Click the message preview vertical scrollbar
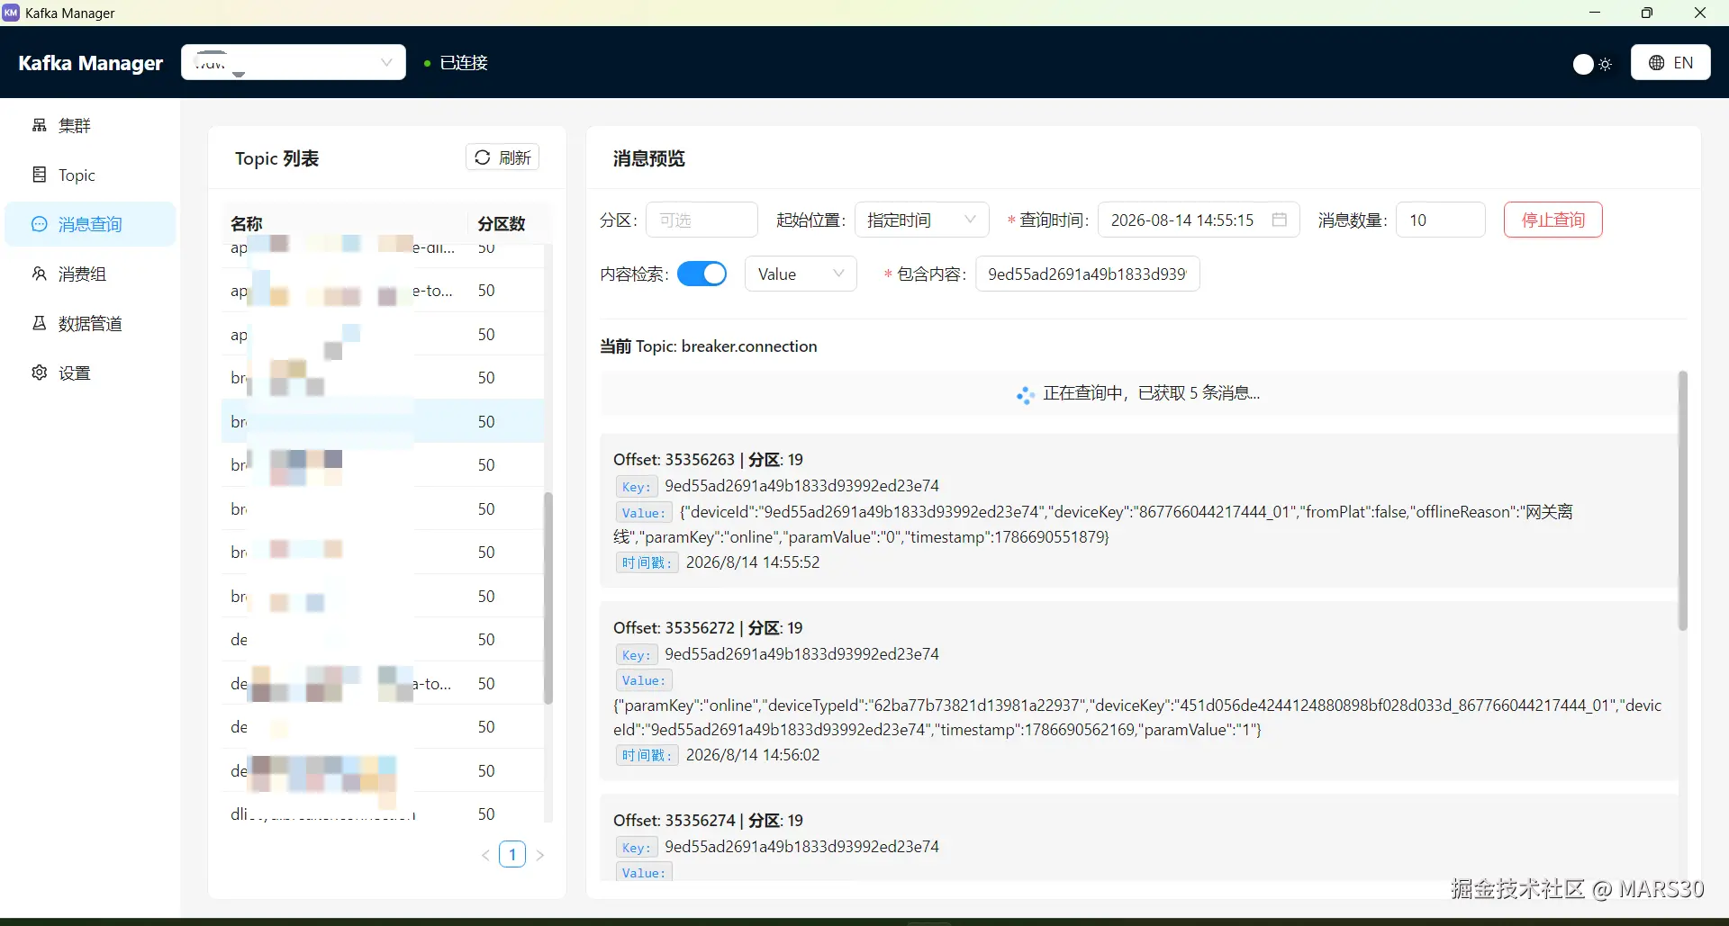Image resolution: width=1729 pixels, height=926 pixels. [1682, 500]
